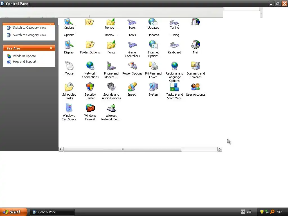Click the yellow security shield tray icon

tap(262, 212)
